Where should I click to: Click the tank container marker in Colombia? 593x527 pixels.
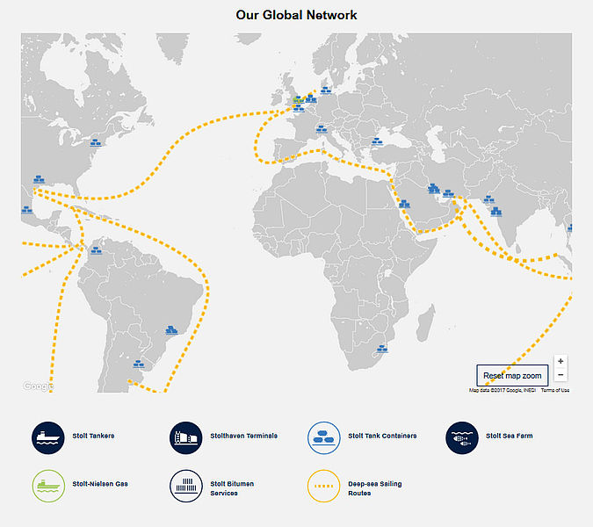click(95, 249)
